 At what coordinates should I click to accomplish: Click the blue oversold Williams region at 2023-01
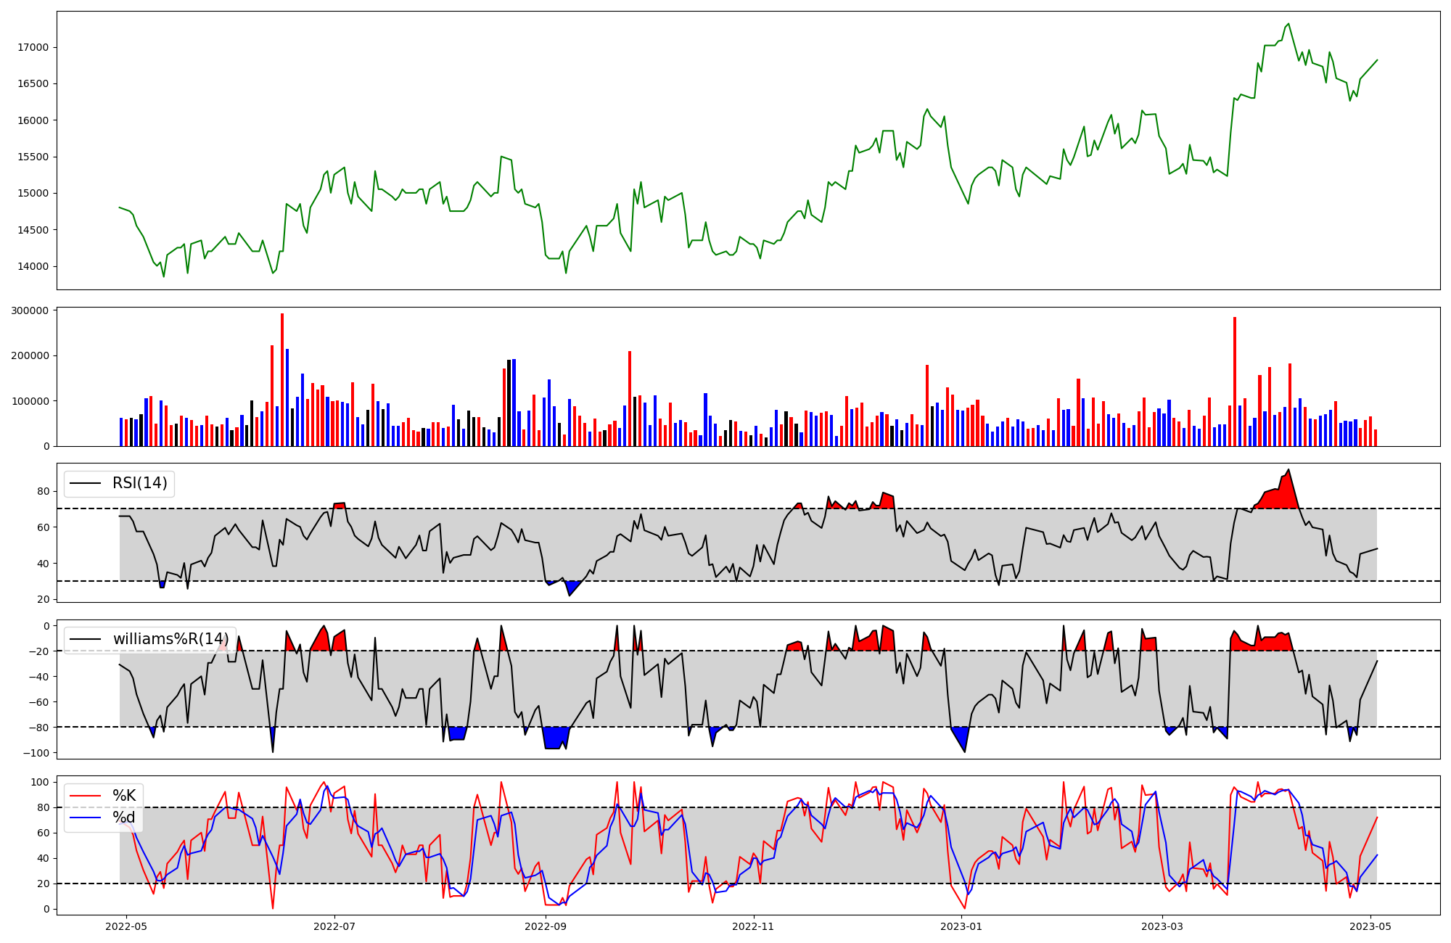[x=961, y=736]
